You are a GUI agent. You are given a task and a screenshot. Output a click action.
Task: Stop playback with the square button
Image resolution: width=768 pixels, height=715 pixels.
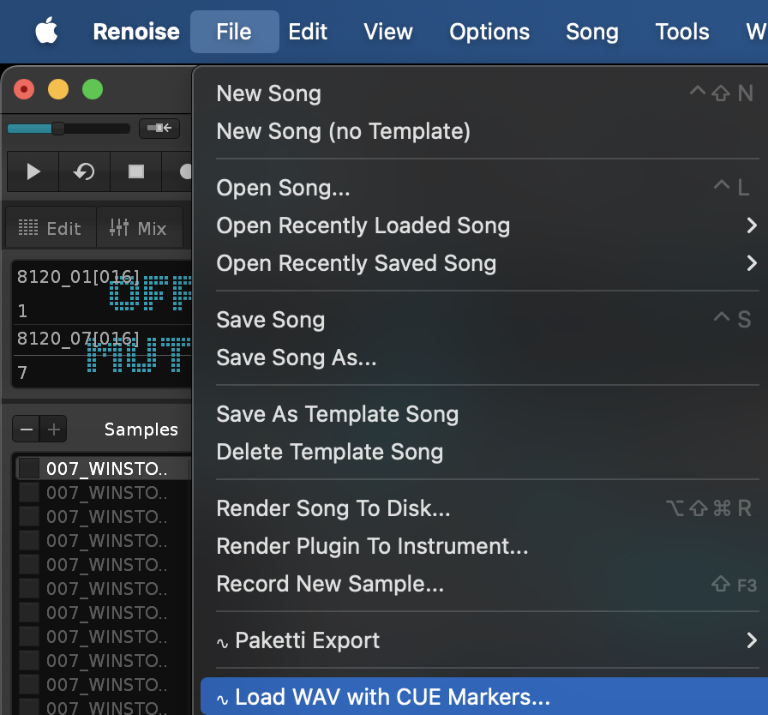click(x=135, y=171)
